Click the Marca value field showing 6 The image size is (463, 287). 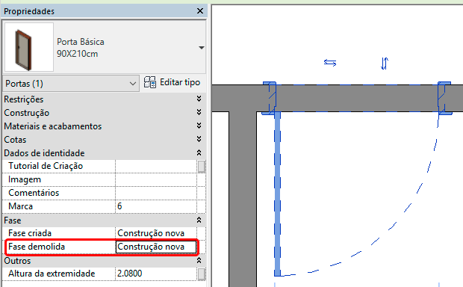point(156,206)
